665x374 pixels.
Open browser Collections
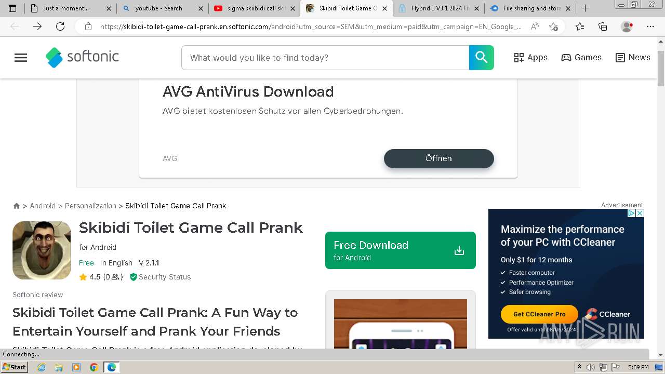[x=603, y=26]
